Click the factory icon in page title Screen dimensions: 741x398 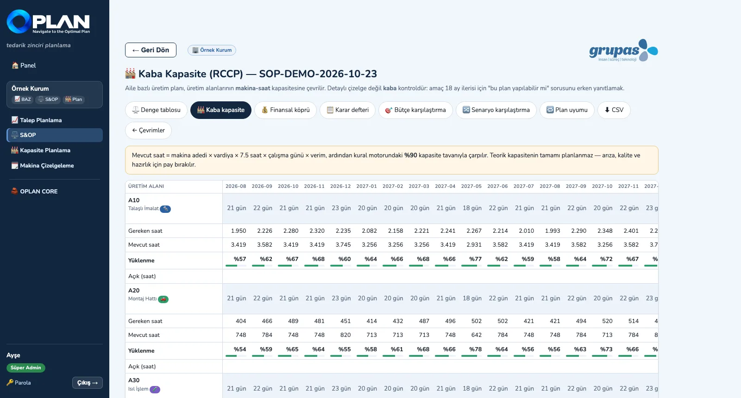click(x=130, y=74)
